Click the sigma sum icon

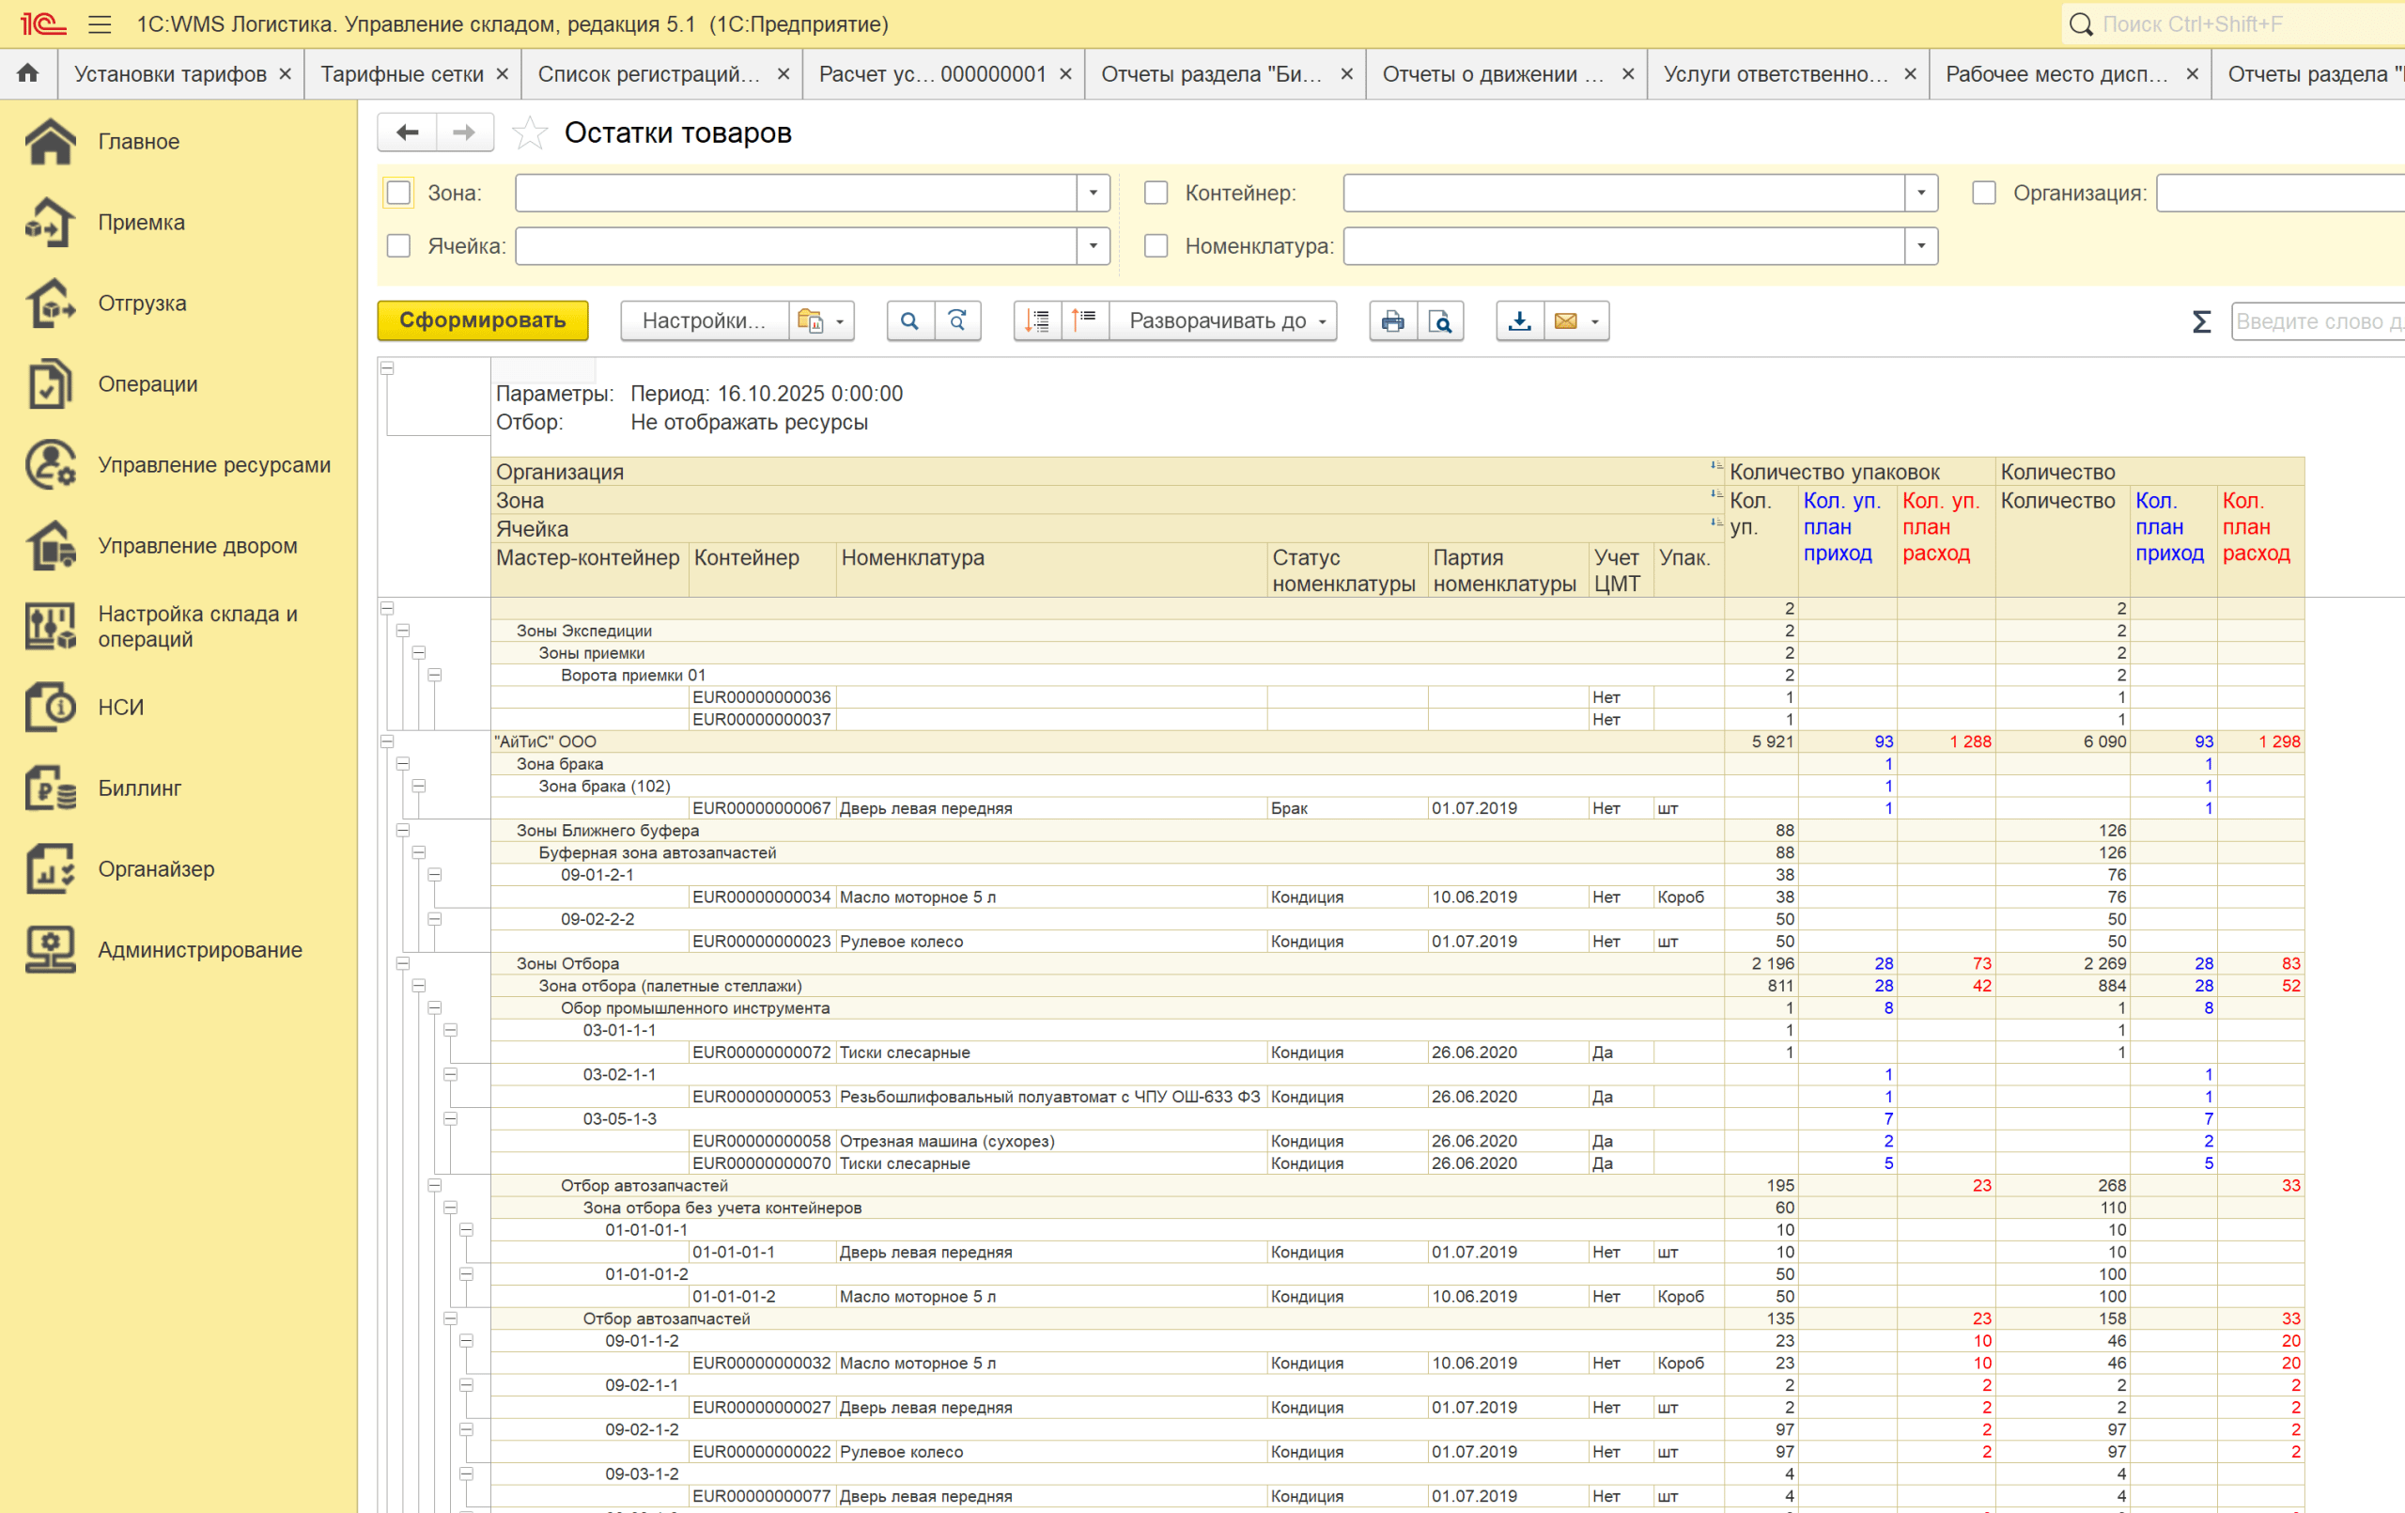[x=2200, y=321]
